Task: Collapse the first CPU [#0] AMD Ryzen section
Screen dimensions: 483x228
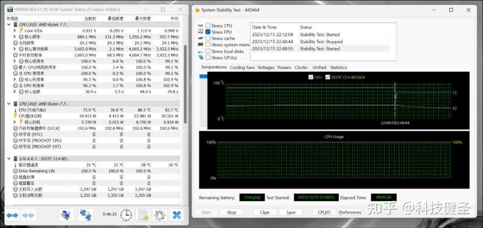Action: click(8, 24)
